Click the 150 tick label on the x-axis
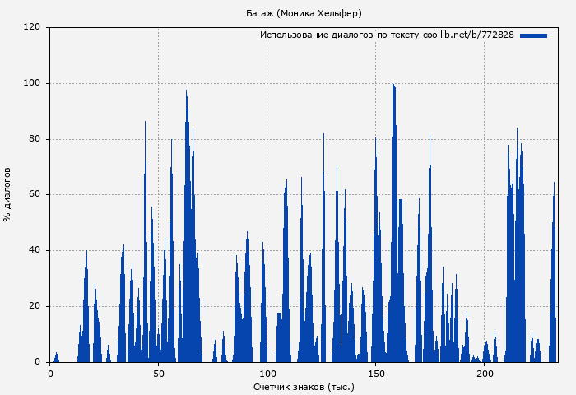The image size is (576, 395). [376, 374]
